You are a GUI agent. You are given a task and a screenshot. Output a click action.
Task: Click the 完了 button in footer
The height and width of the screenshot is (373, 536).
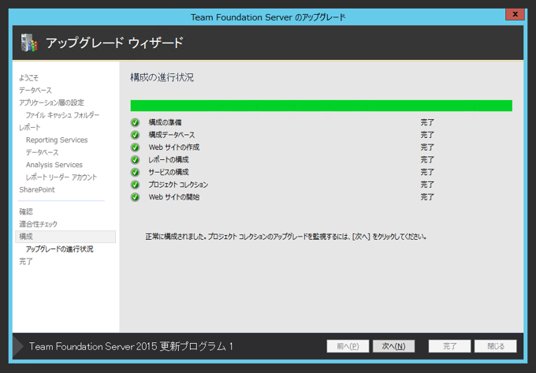click(450, 346)
